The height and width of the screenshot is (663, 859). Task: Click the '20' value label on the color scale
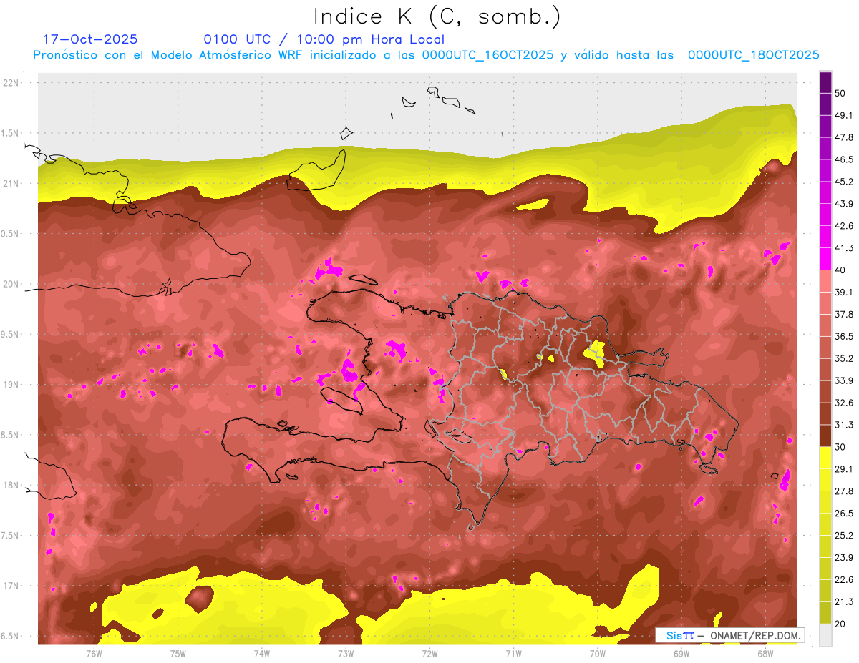[x=840, y=624]
